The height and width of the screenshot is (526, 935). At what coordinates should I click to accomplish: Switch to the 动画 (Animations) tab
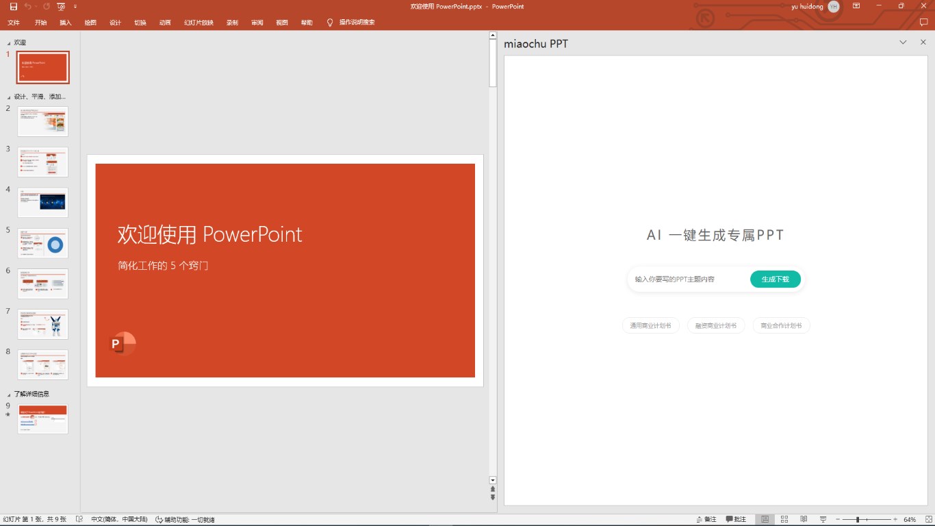click(165, 23)
